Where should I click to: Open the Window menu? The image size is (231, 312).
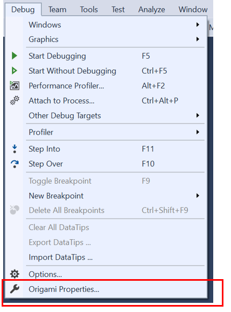tap(193, 10)
